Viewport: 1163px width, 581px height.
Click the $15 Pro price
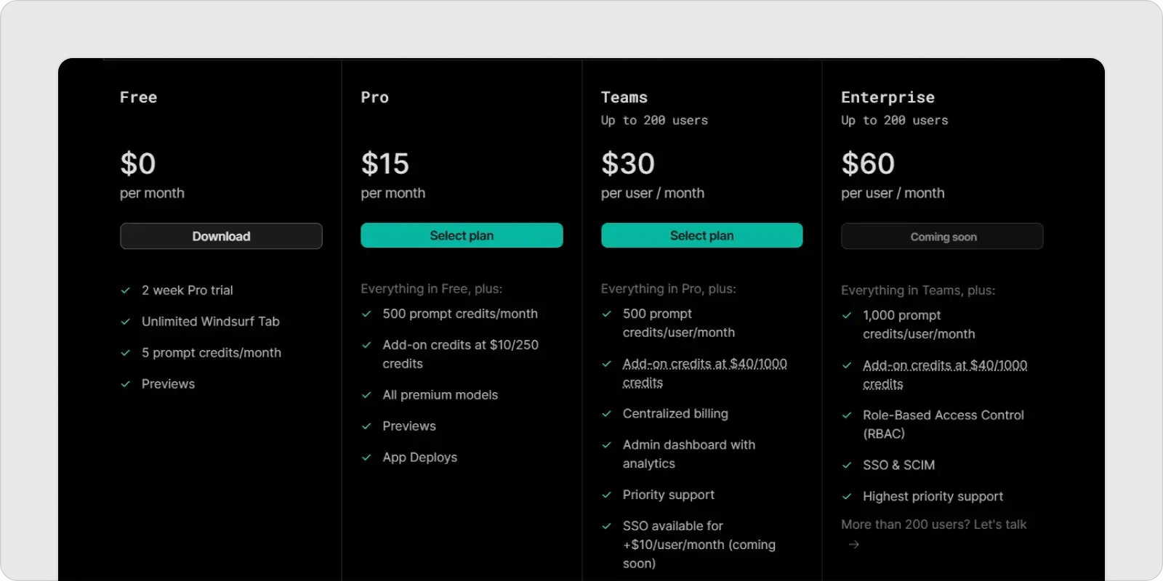[x=385, y=163]
